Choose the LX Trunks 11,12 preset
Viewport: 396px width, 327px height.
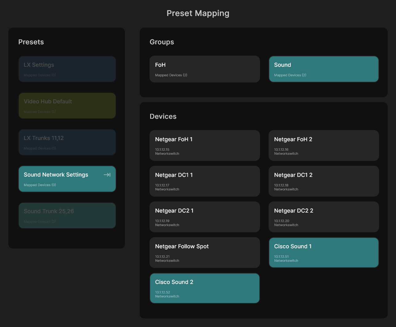(67, 142)
